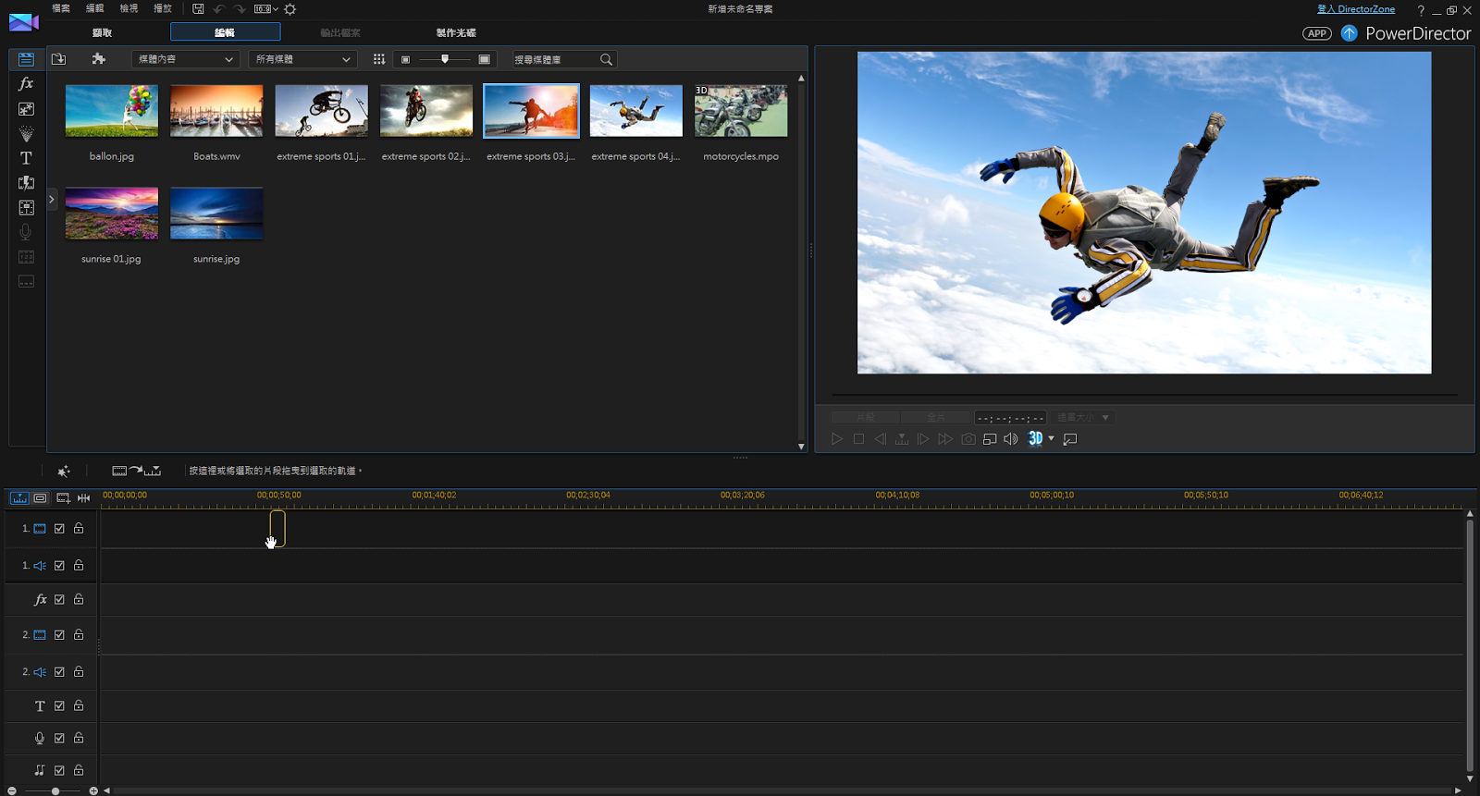Open the track manager add-tracks icon
This screenshot has width=1480, height=796.
click(63, 498)
